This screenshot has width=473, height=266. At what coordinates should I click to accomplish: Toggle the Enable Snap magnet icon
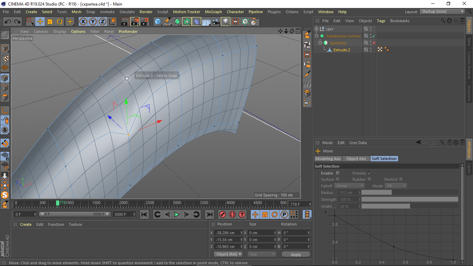pyautogui.click(x=5, y=143)
